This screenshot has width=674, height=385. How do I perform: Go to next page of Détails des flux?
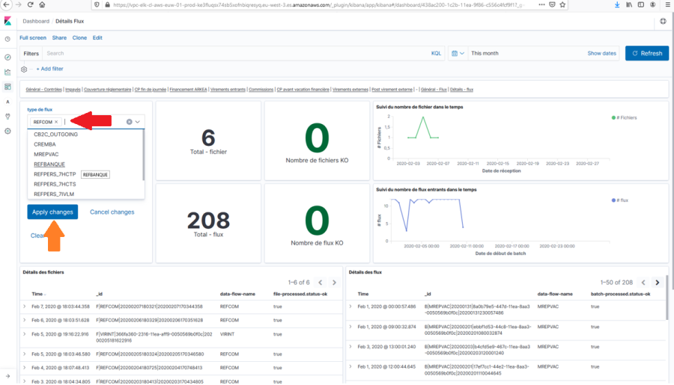[x=657, y=283]
